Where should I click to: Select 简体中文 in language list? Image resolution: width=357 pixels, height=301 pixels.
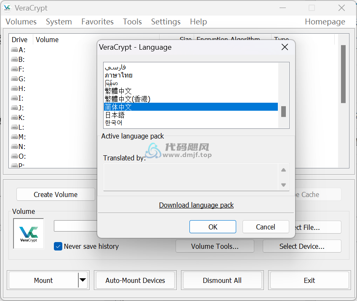coord(191,107)
